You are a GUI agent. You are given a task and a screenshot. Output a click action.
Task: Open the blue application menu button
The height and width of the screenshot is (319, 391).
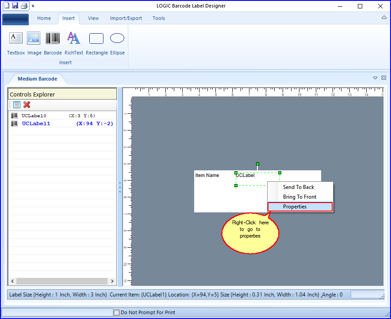(15, 19)
